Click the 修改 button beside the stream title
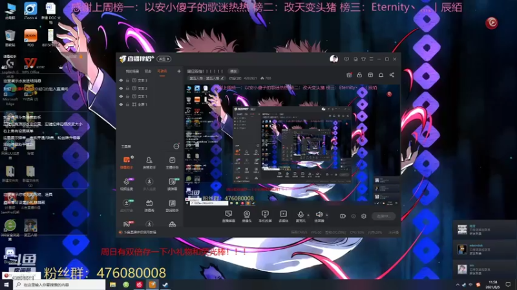Screen dimensions: 517x290 (x=233, y=71)
